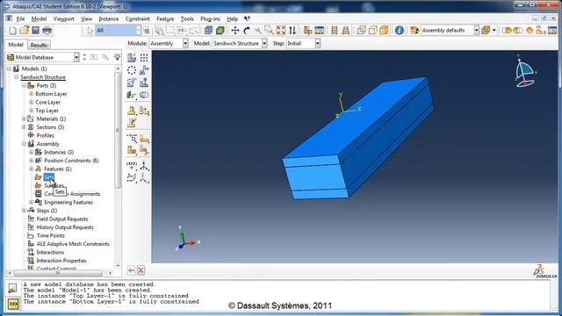Click the red X cancel procedure icon
The width and height of the screenshot is (562, 316).
click(140, 270)
